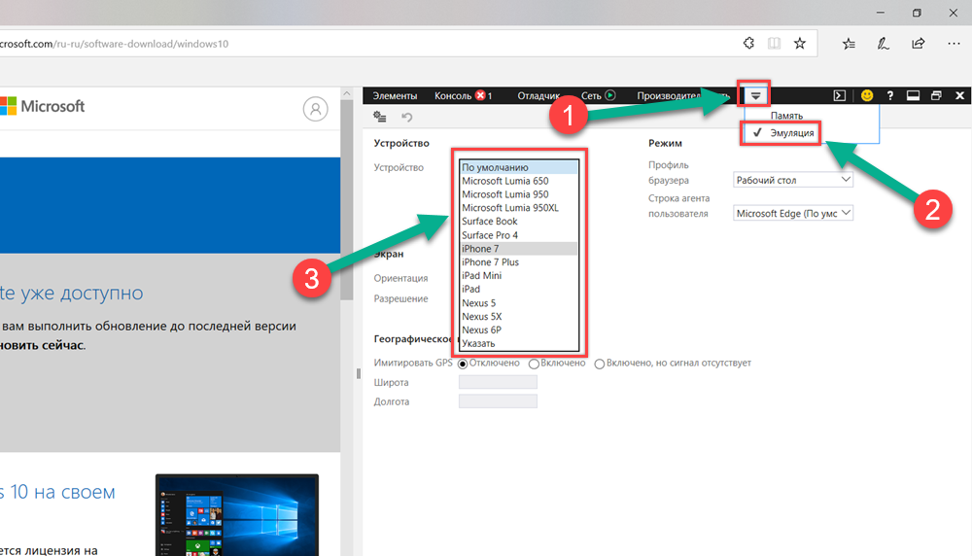Select iPhone 7 Plus device

point(519,262)
